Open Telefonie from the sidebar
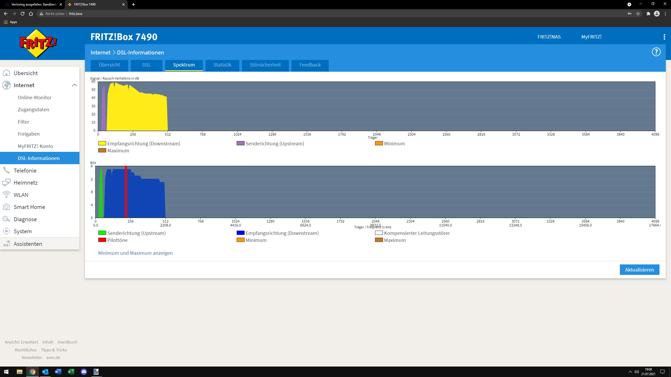The height and width of the screenshot is (377, 671). 25,170
